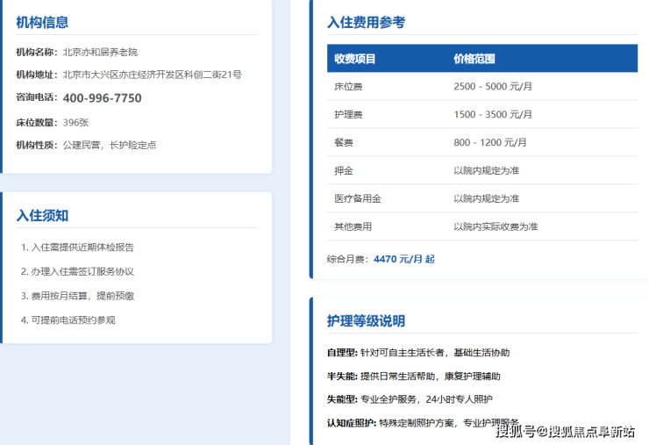649x445 pixels.
Task: Select rule 可提前电话预约参观
Action: [74, 320]
